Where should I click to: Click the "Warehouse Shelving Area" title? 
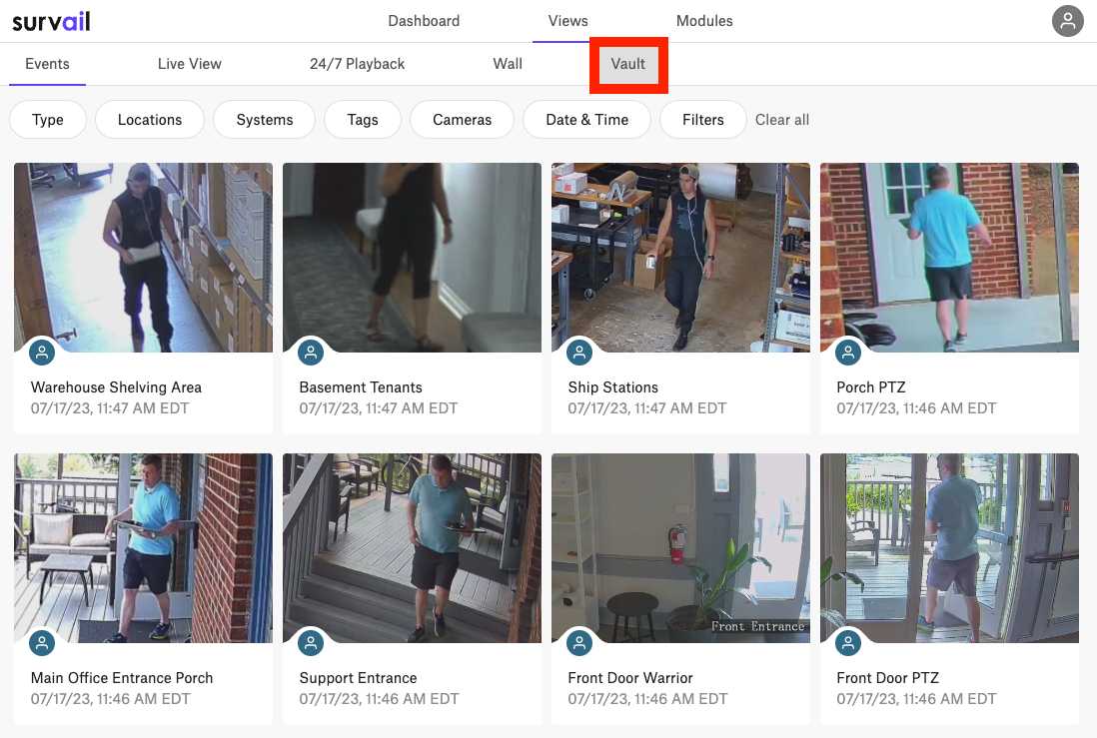click(x=116, y=387)
